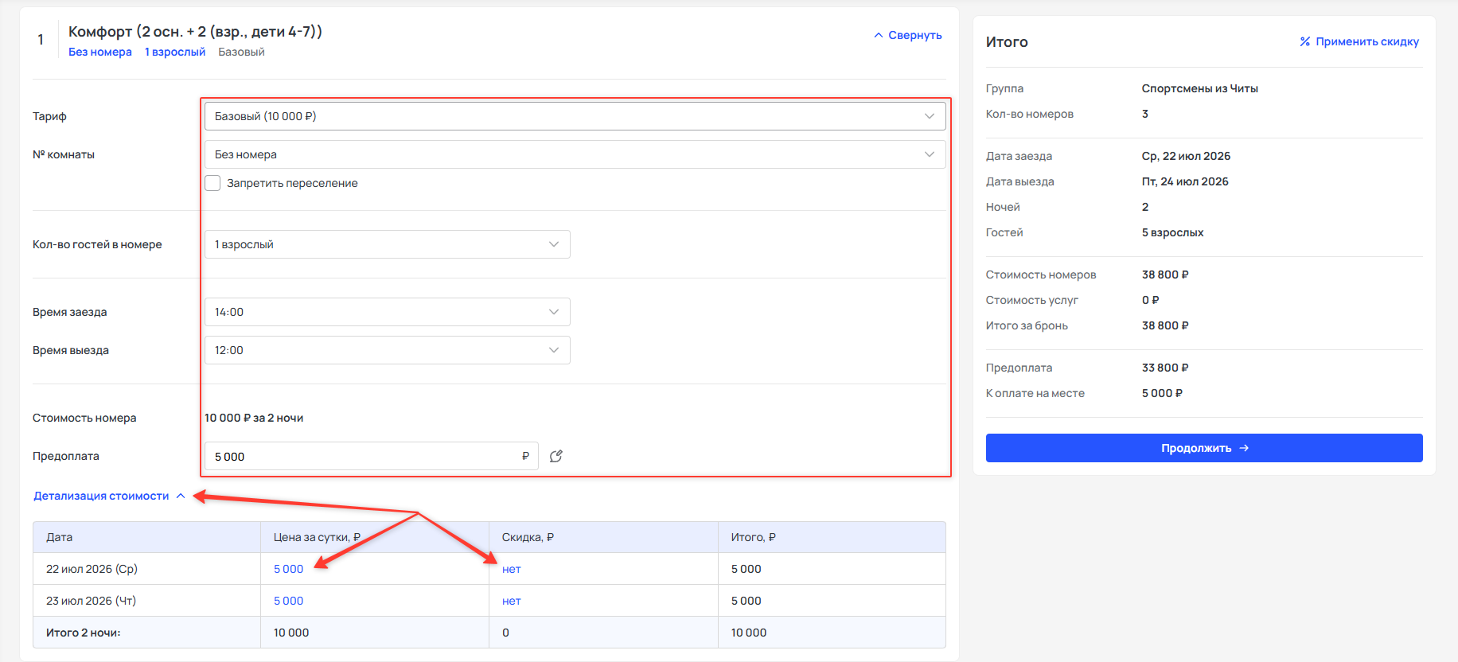1458x662 pixels.
Task: Click the arrow icon on Продолжить button
Action: (x=1244, y=448)
